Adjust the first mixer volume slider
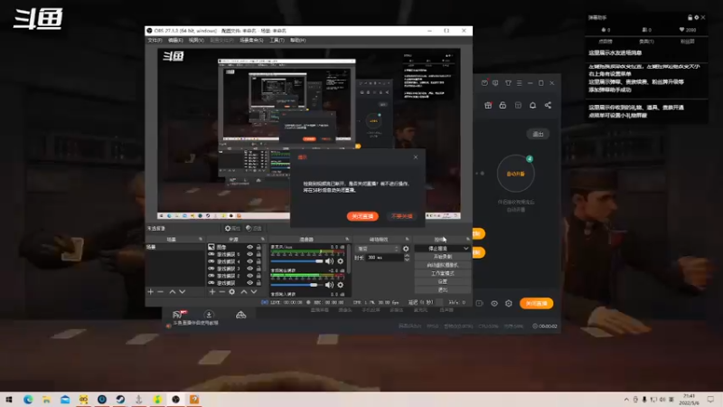This screenshot has height=407, width=723. 296,261
